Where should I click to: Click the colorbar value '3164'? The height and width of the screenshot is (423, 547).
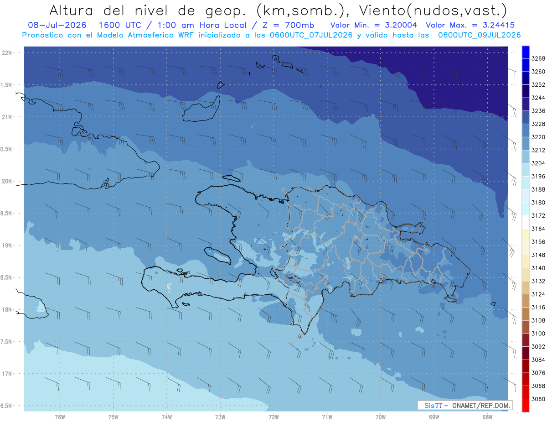pyautogui.click(x=538, y=229)
